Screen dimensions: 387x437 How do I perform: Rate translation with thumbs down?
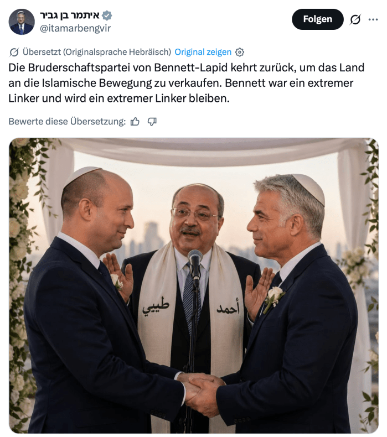152,122
